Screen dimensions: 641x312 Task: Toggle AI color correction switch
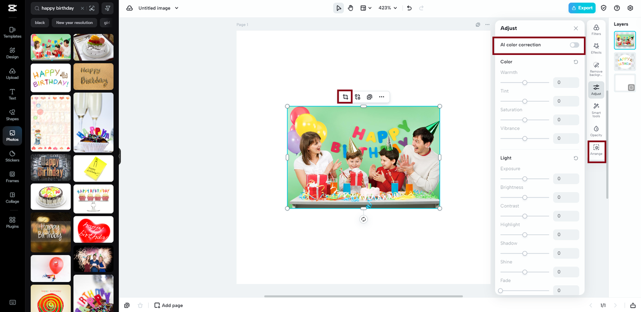574,45
